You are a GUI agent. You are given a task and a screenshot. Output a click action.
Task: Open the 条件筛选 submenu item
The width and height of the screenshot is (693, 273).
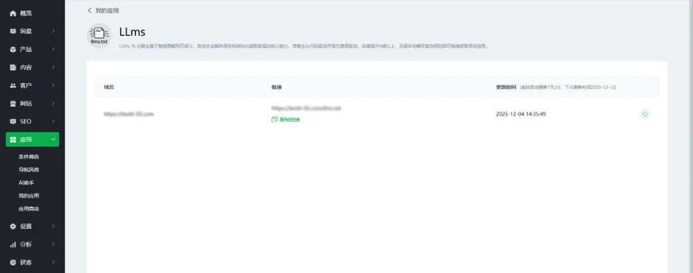(29, 157)
